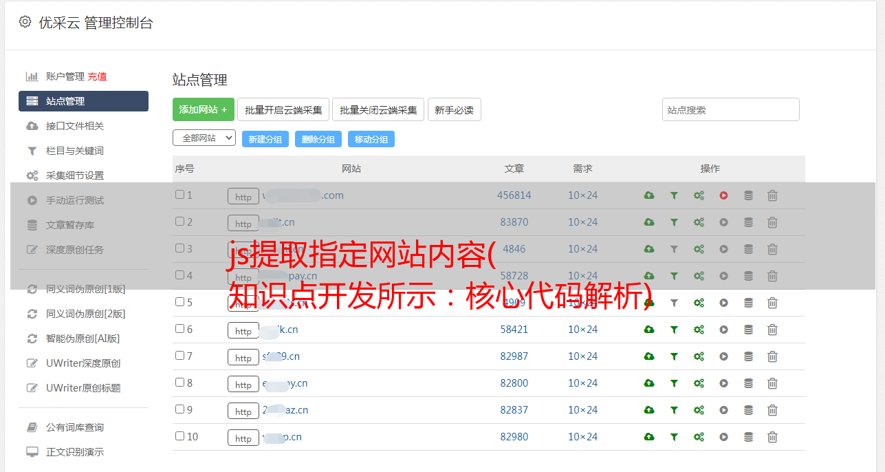Open UWriter深度原创 sidebar item
The height and width of the screenshot is (472, 885).
click(x=83, y=363)
